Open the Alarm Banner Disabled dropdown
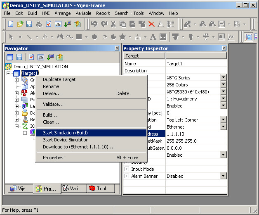 pyautogui.click(x=223, y=176)
